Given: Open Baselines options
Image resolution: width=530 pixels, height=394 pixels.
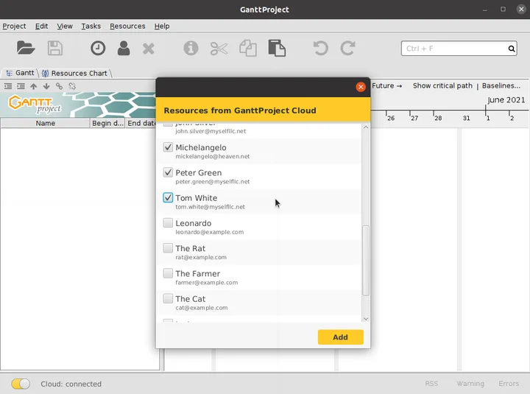Looking at the screenshot, I should [x=501, y=86].
